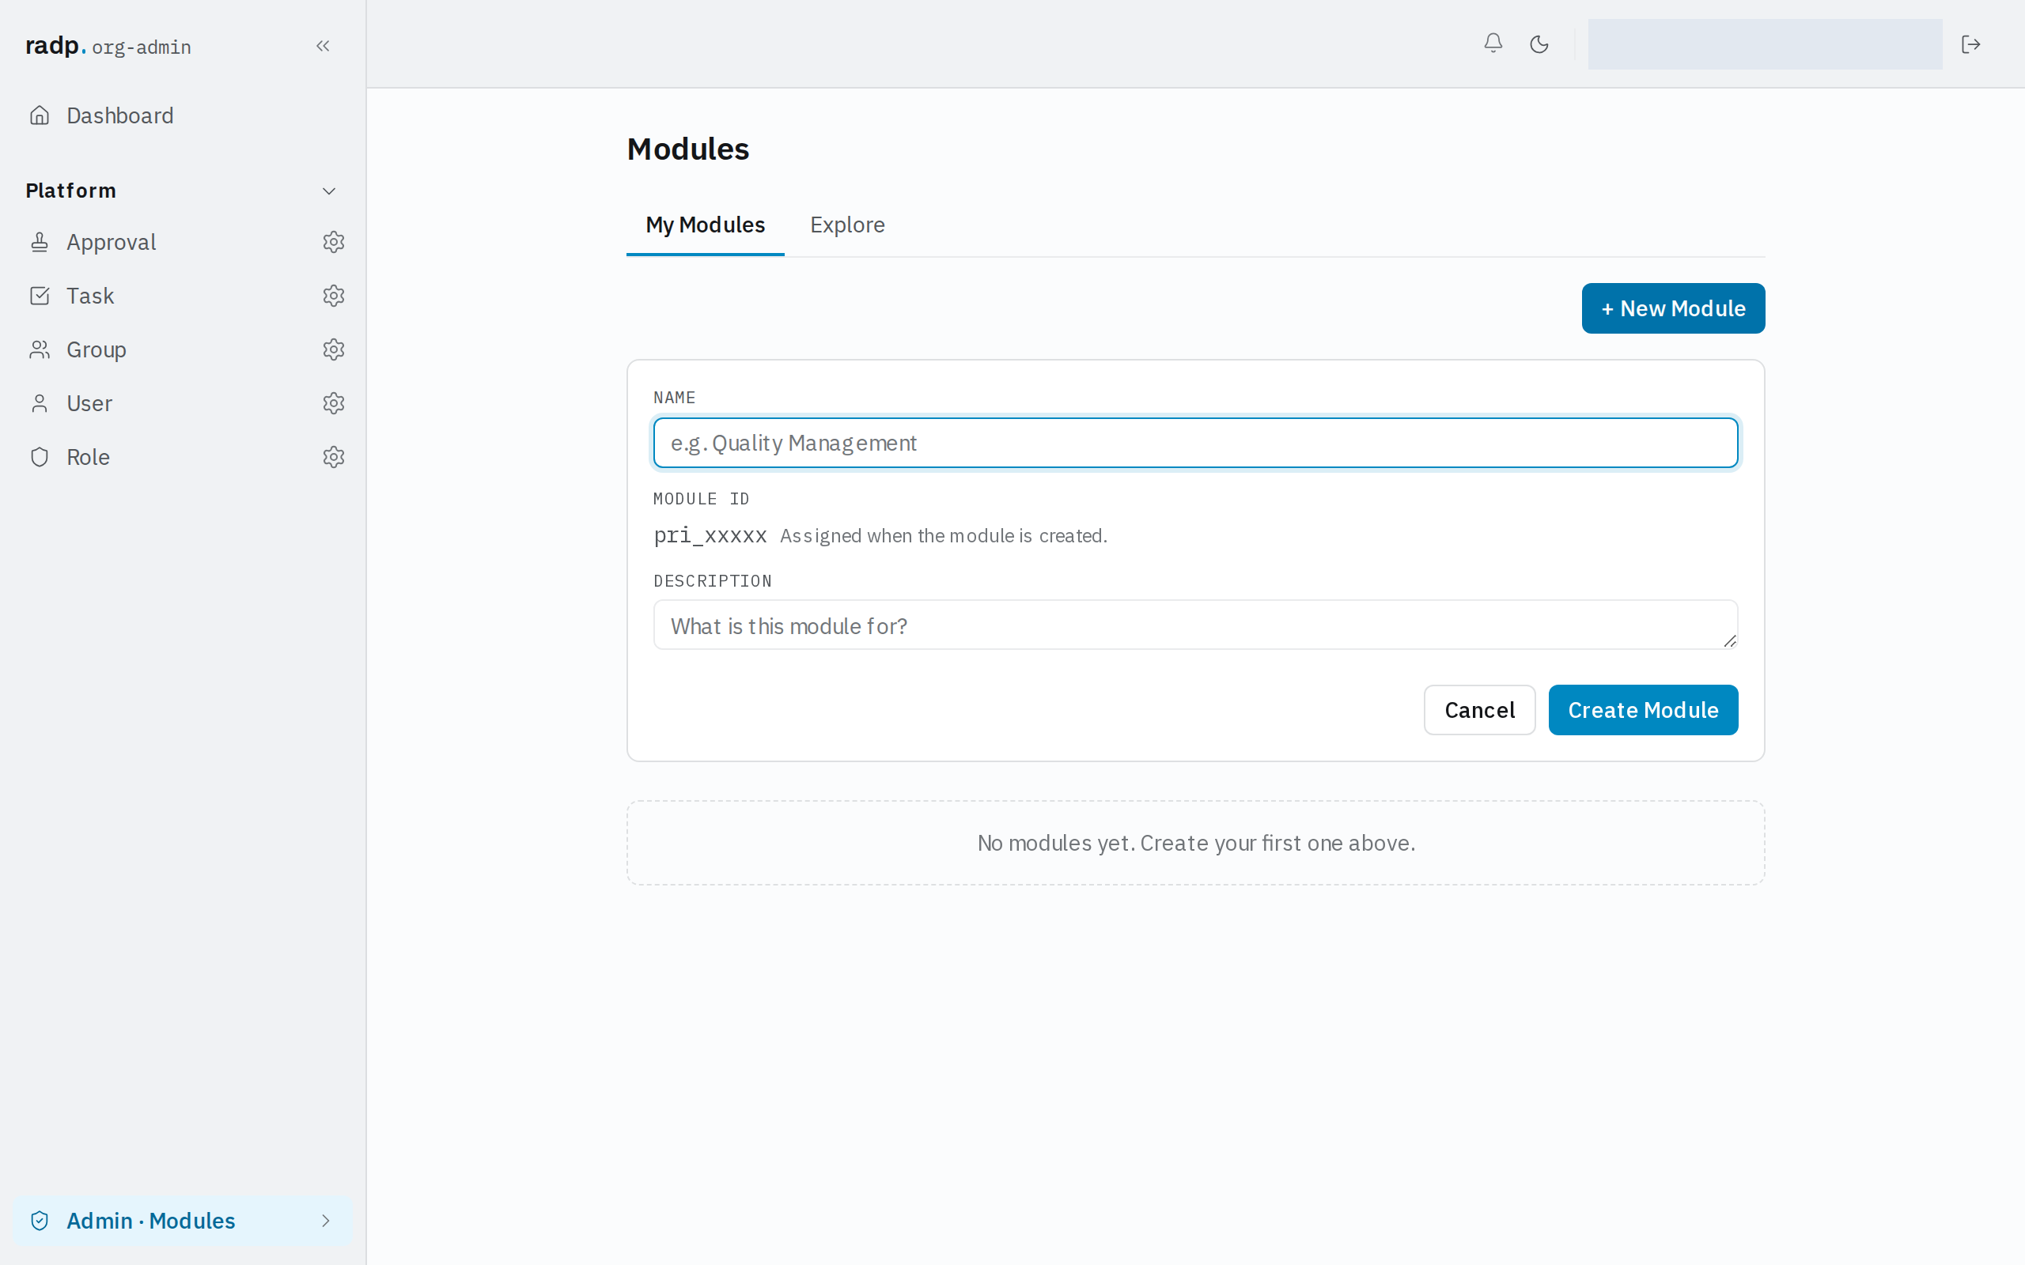The width and height of the screenshot is (2025, 1265).
Task: Toggle dark mode moon icon
Action: click(x=1539, y=44)
